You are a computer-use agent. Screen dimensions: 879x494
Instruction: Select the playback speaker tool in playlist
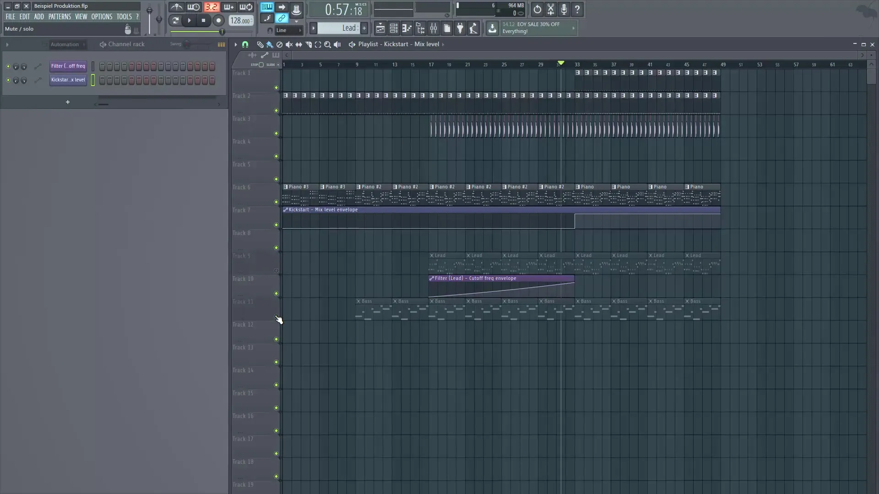pos(337,44)
